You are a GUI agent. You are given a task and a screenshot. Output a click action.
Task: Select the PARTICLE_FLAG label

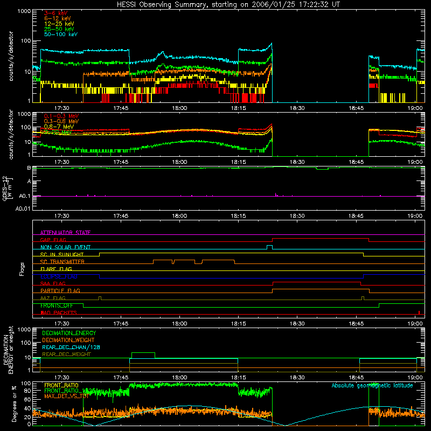pos(60,291)
